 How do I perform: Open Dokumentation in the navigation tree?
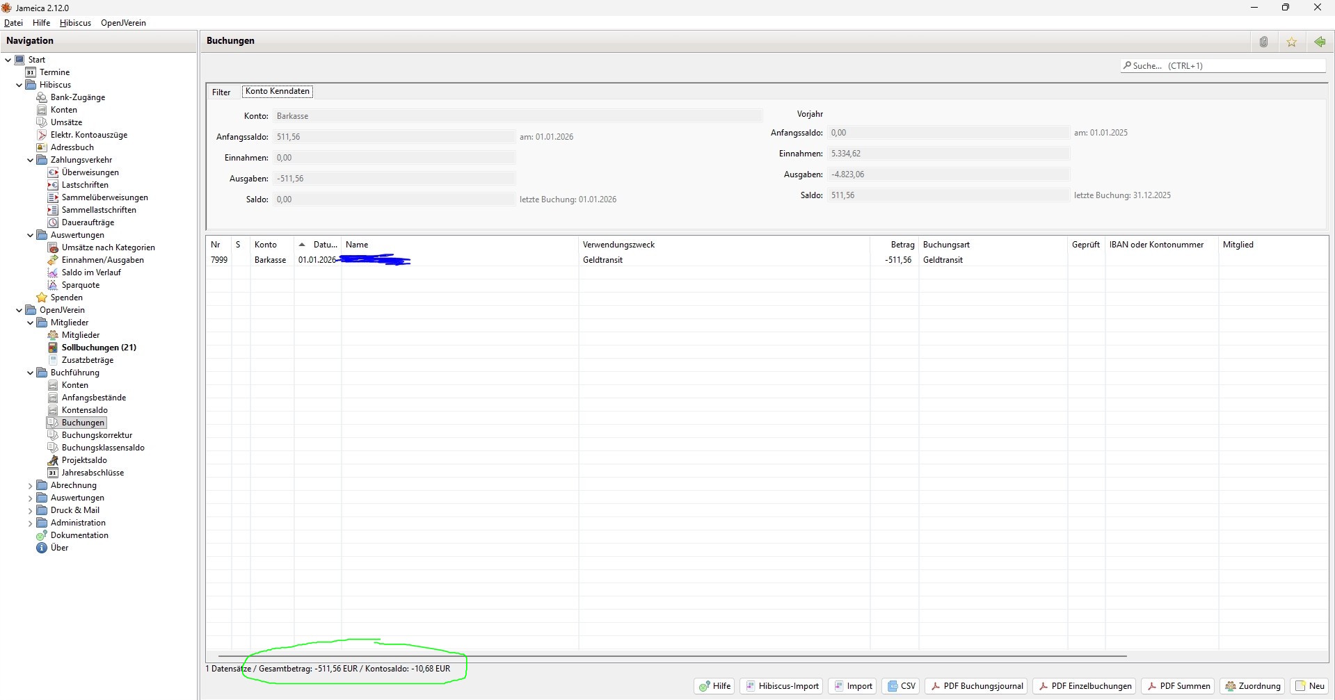point(79,535)
